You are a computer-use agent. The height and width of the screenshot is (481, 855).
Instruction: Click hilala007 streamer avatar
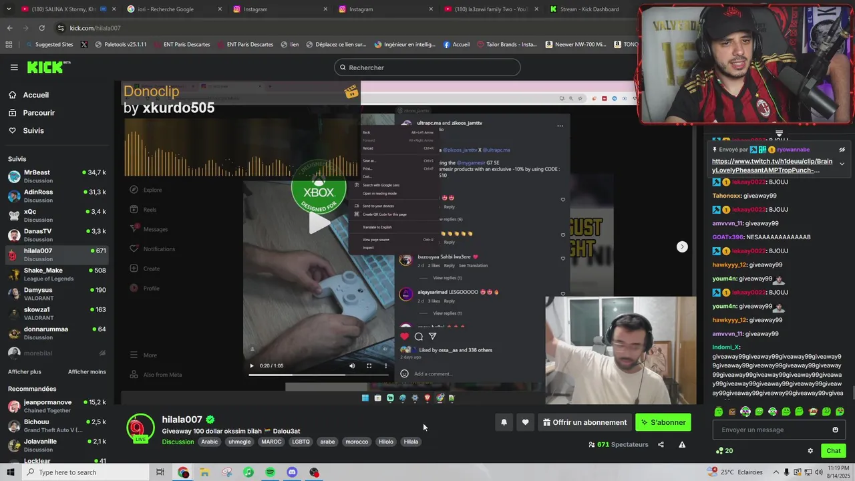point(140,428)
